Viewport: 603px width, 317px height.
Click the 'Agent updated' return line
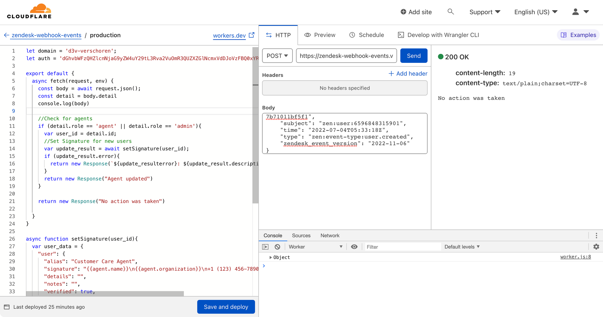(x=98, y=179)
